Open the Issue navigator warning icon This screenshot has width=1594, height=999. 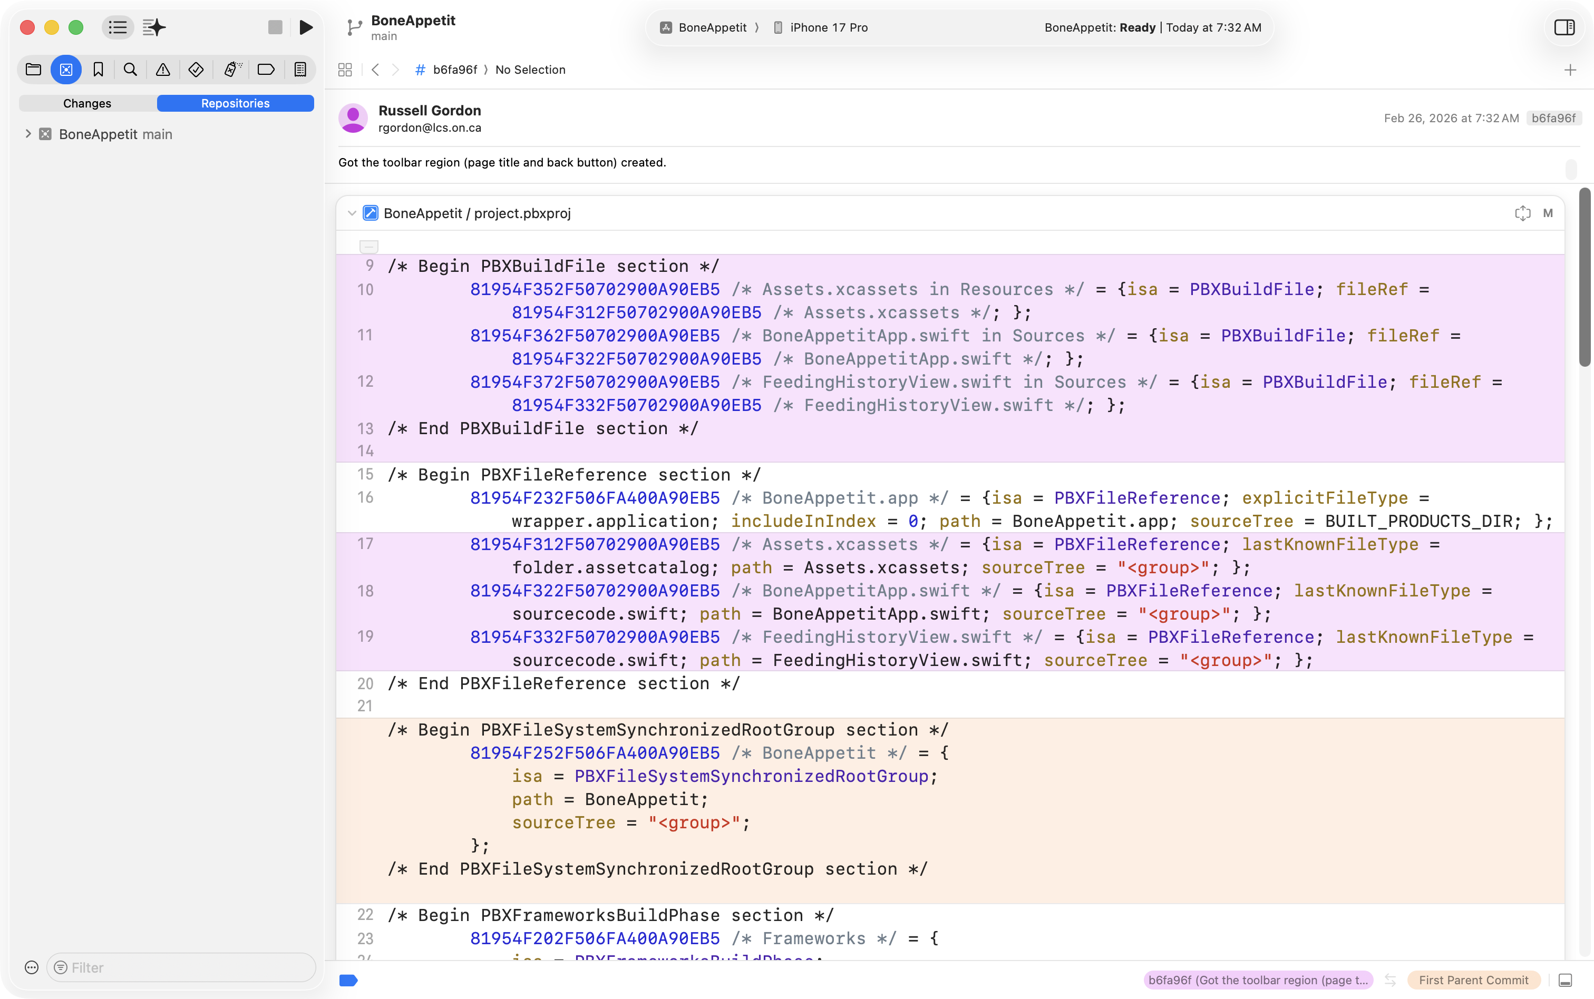pos(162,70)
